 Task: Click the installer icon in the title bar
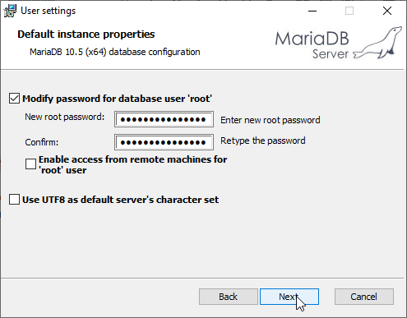click(x=10, y=11)
